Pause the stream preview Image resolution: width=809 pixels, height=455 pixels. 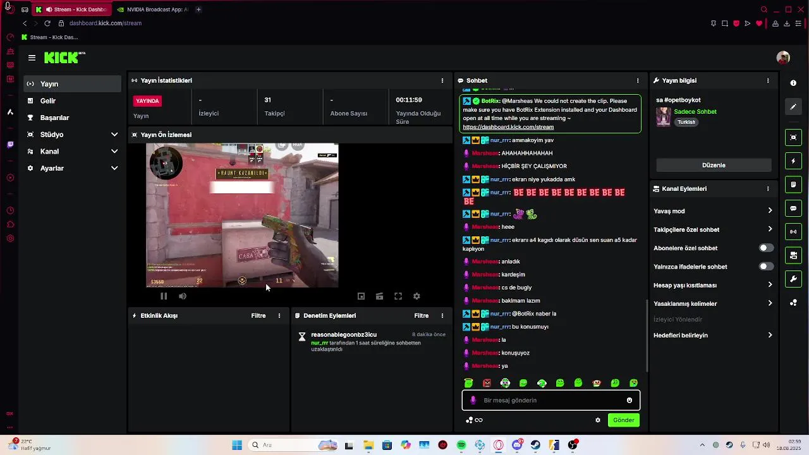164,296
